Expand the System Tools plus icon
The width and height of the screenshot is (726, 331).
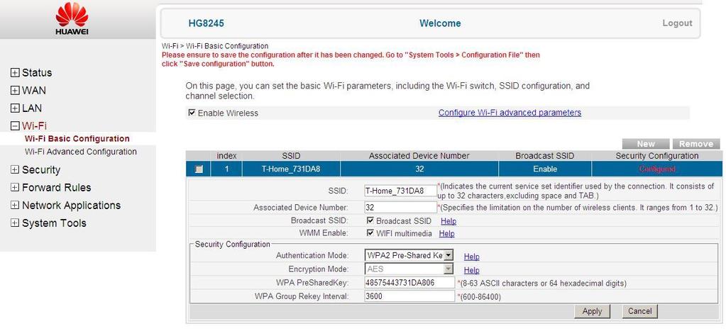coord(15,223)
